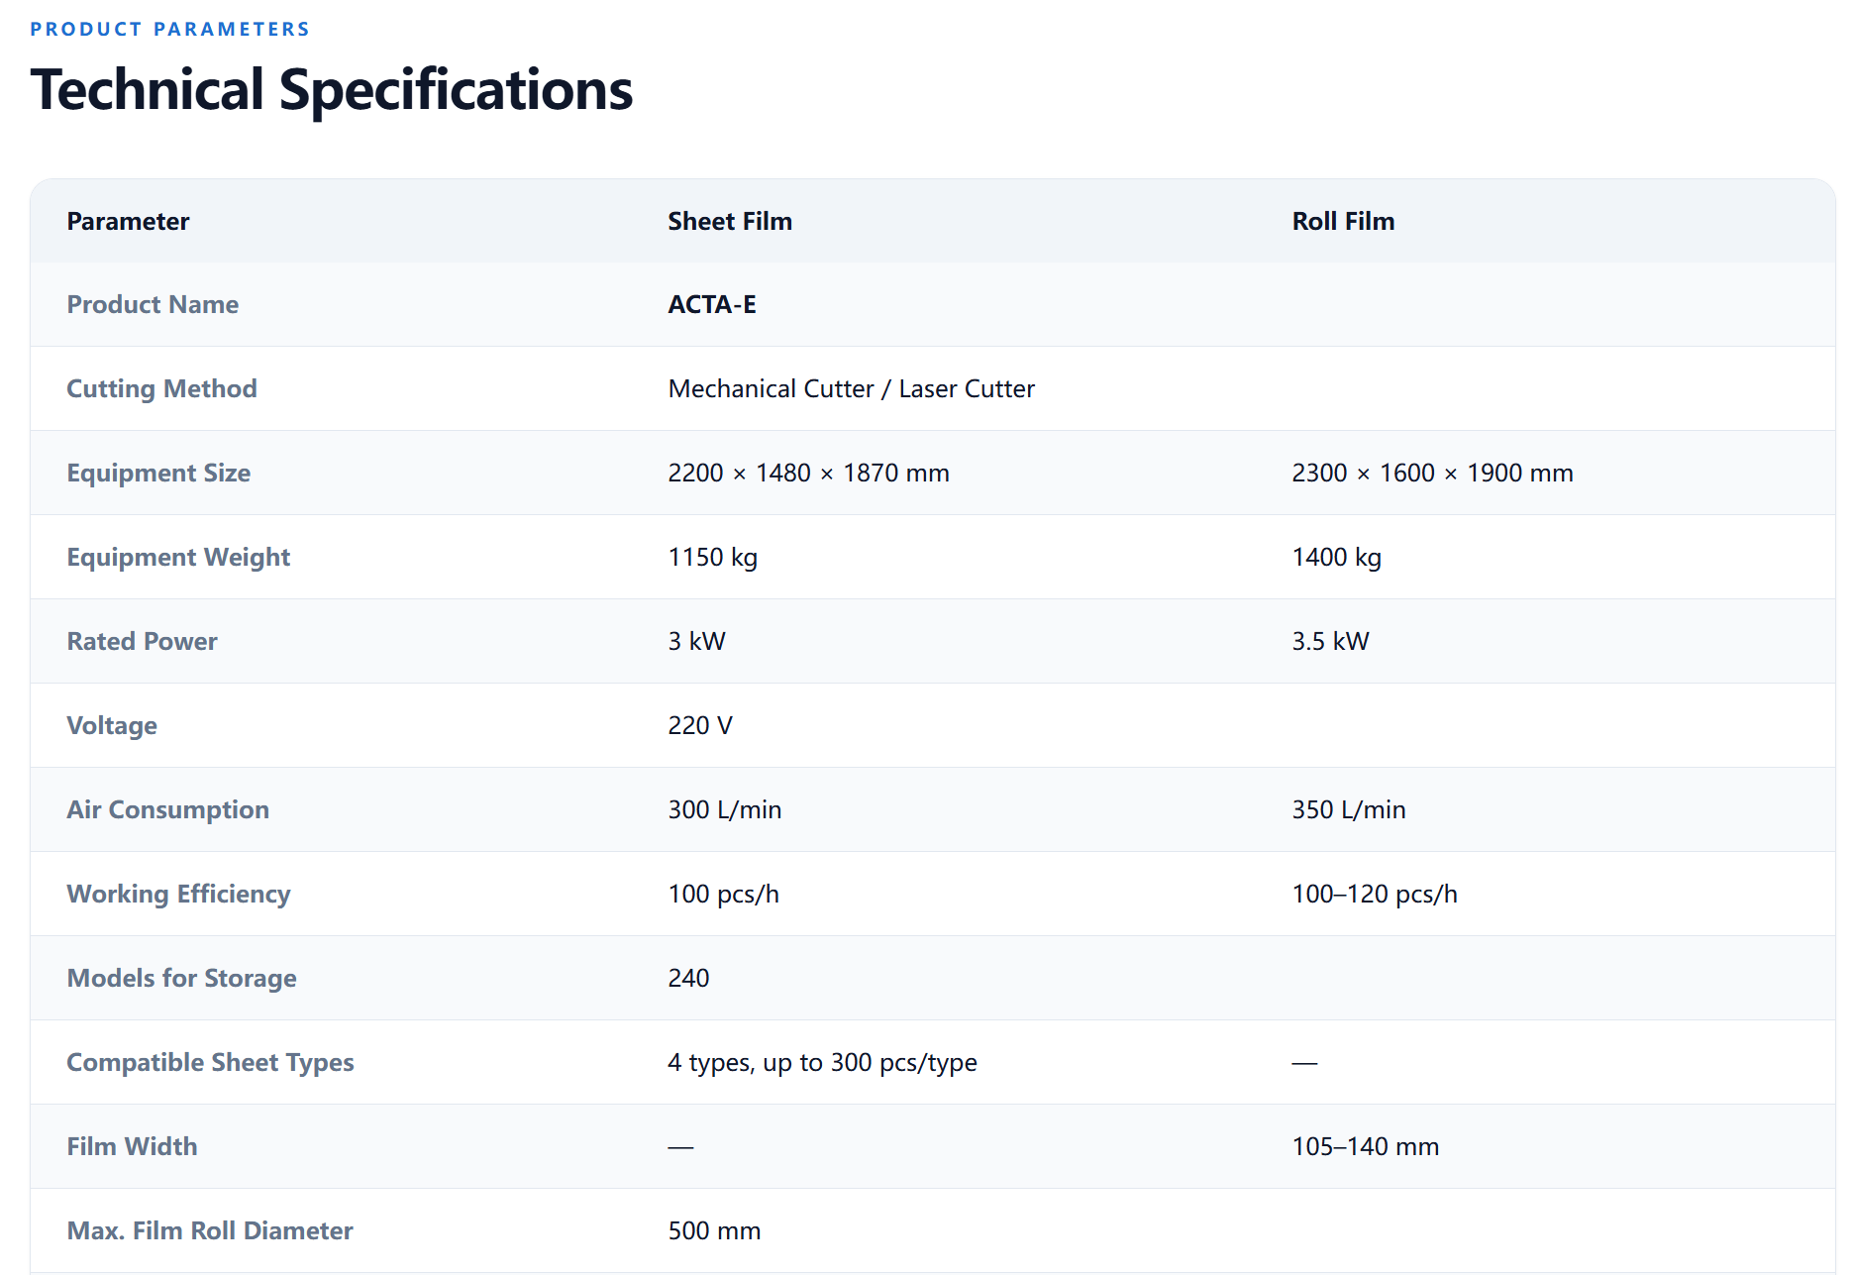Click the Max. Film Roll Diameter label
This screenshot has height=1275, width=1854.
209,1230
